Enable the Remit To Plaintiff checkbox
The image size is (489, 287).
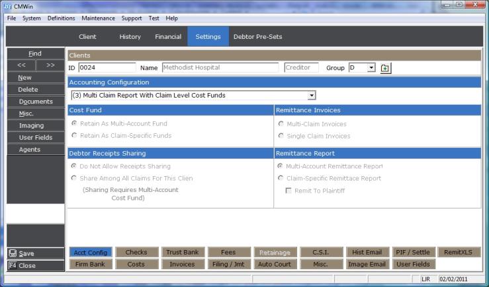coord(289,191)
